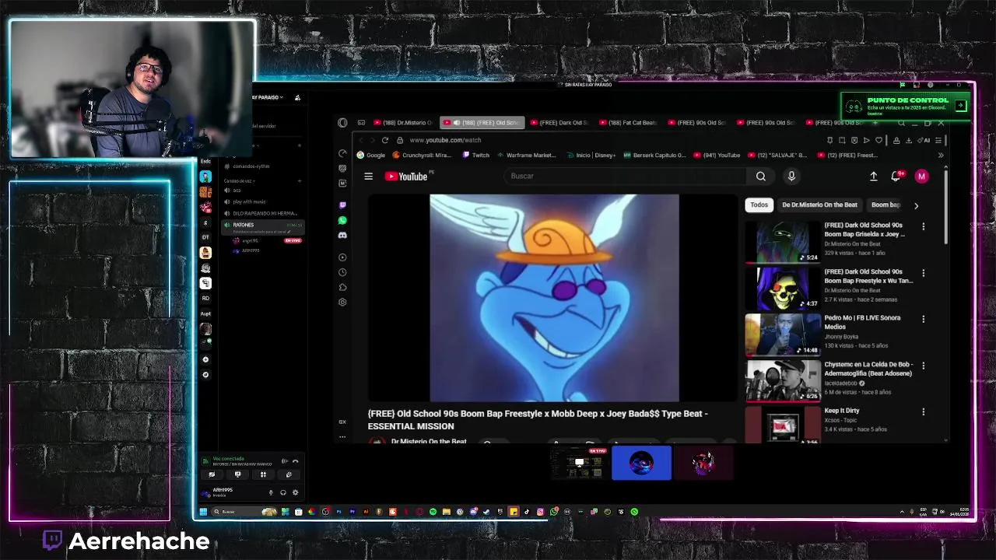This screenshot has width=996, height=560.
Task: Deafen with the Discord headphones toggle
Action: click(282, 492)
